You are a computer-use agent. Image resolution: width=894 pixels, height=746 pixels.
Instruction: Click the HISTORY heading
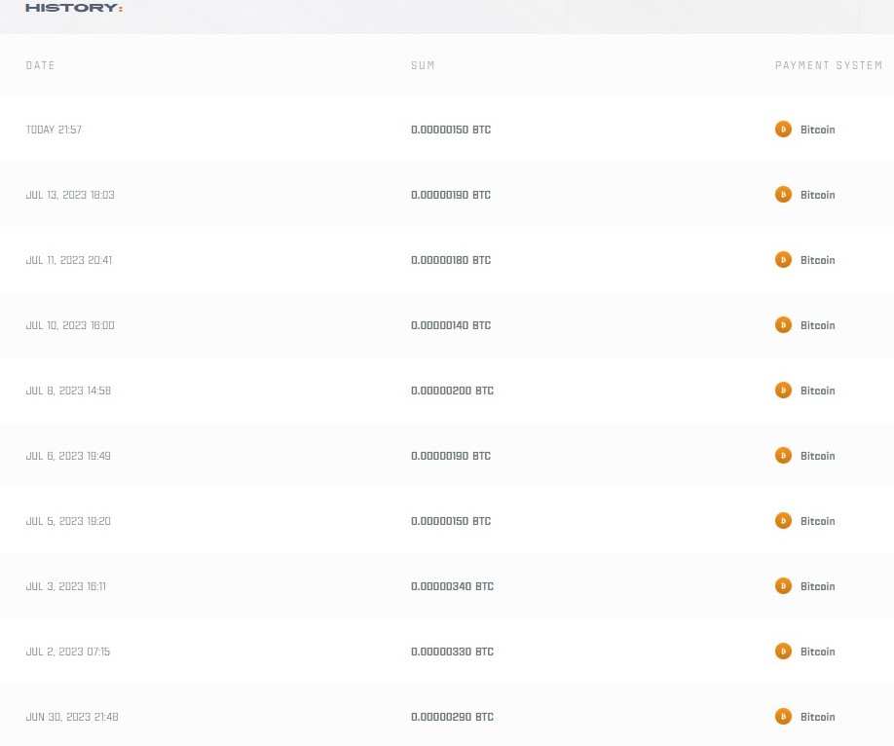74,8
